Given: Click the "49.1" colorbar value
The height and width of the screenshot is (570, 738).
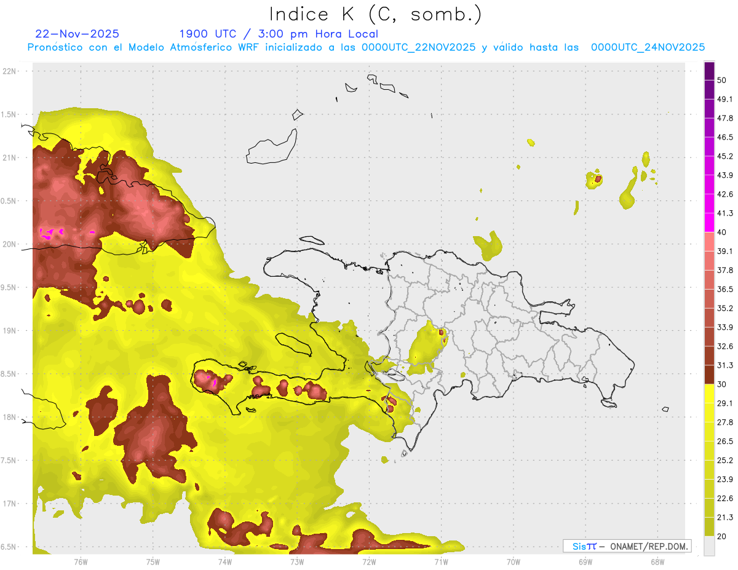Looking at the screenshot, I should 725,99.
